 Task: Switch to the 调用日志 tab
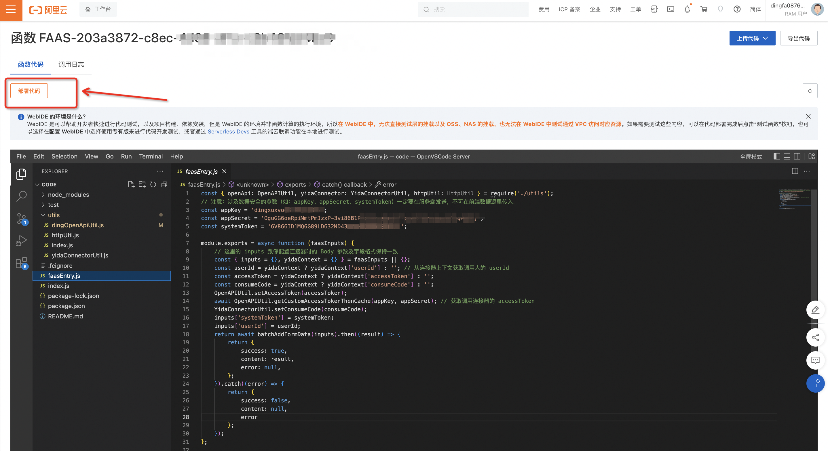pyautogui.click(x=71, y=64)
